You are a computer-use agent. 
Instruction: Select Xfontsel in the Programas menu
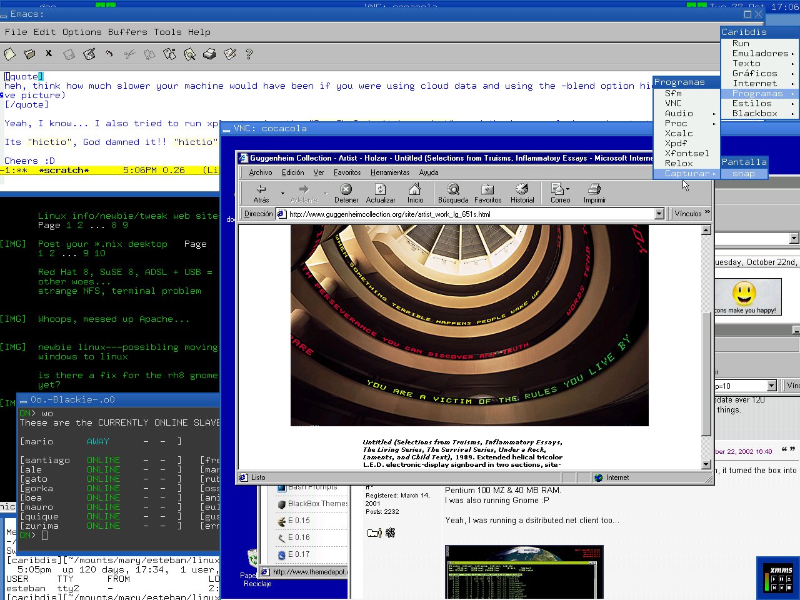pos(686,153)
